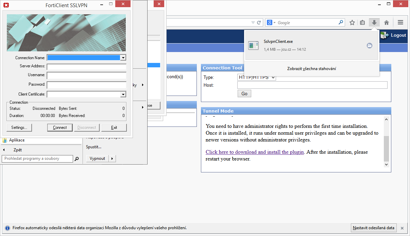Show bookmarks list icon in Firefox toolbar

click(362, 22)
